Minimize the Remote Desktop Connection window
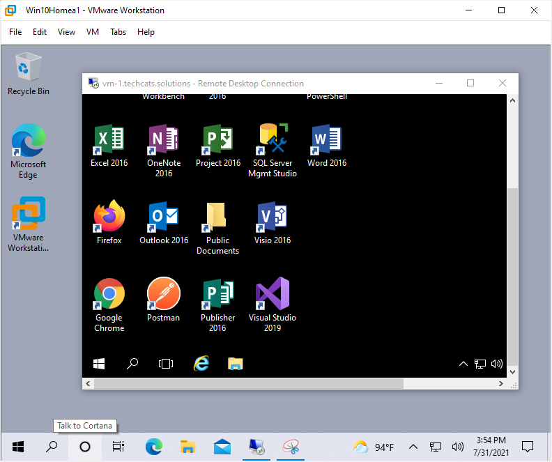Image resolution: width=552 pixels, height=462 pixels. (x=439, y=84)
